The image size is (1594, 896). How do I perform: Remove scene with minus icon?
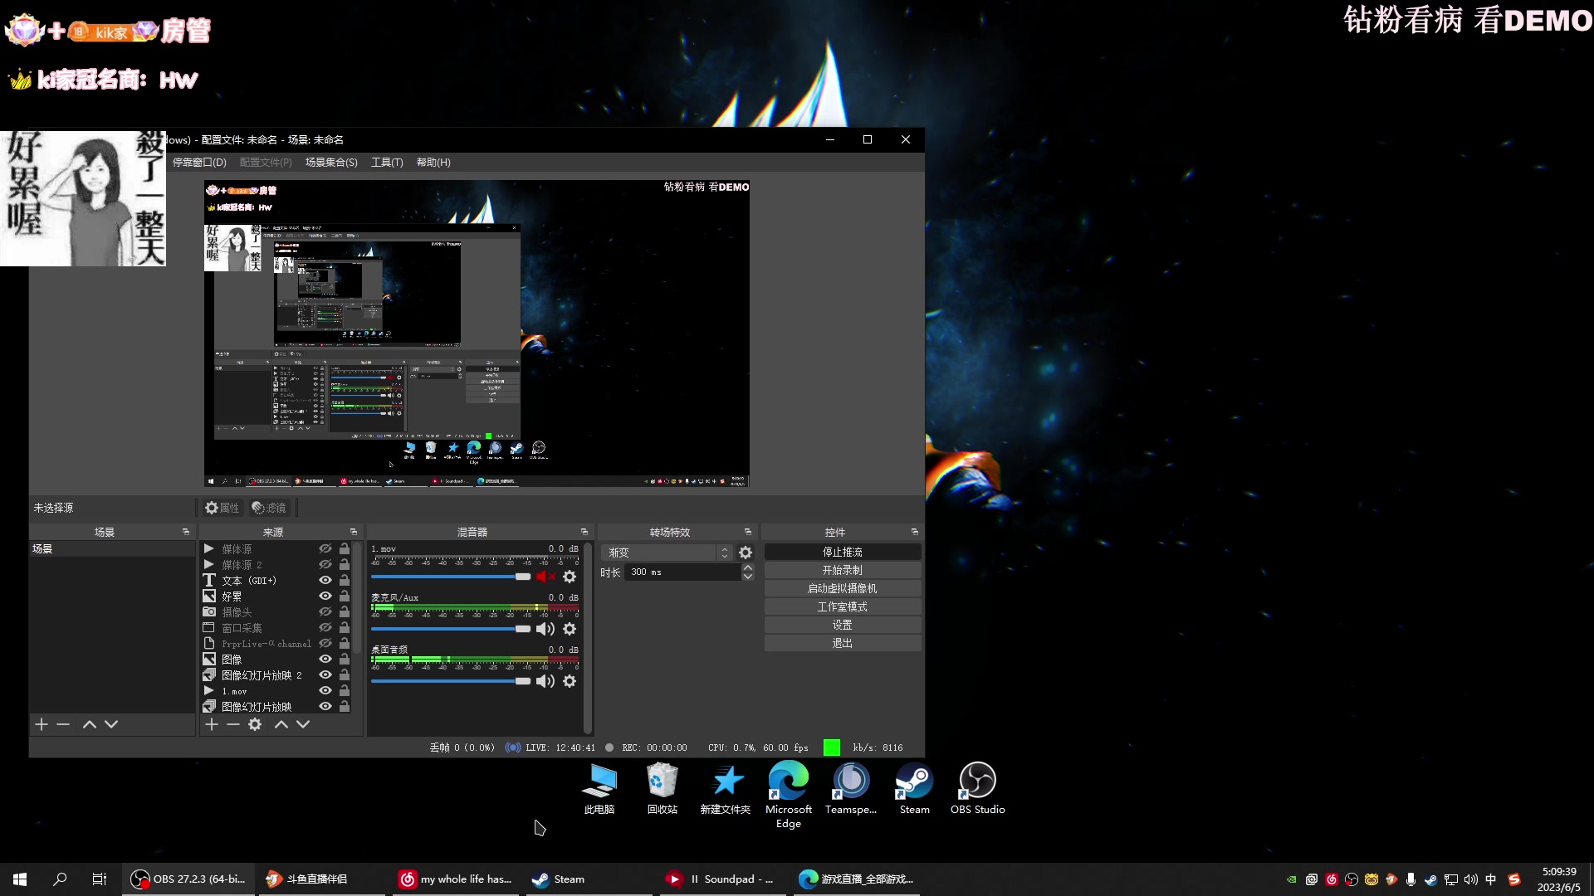(63, 724)
